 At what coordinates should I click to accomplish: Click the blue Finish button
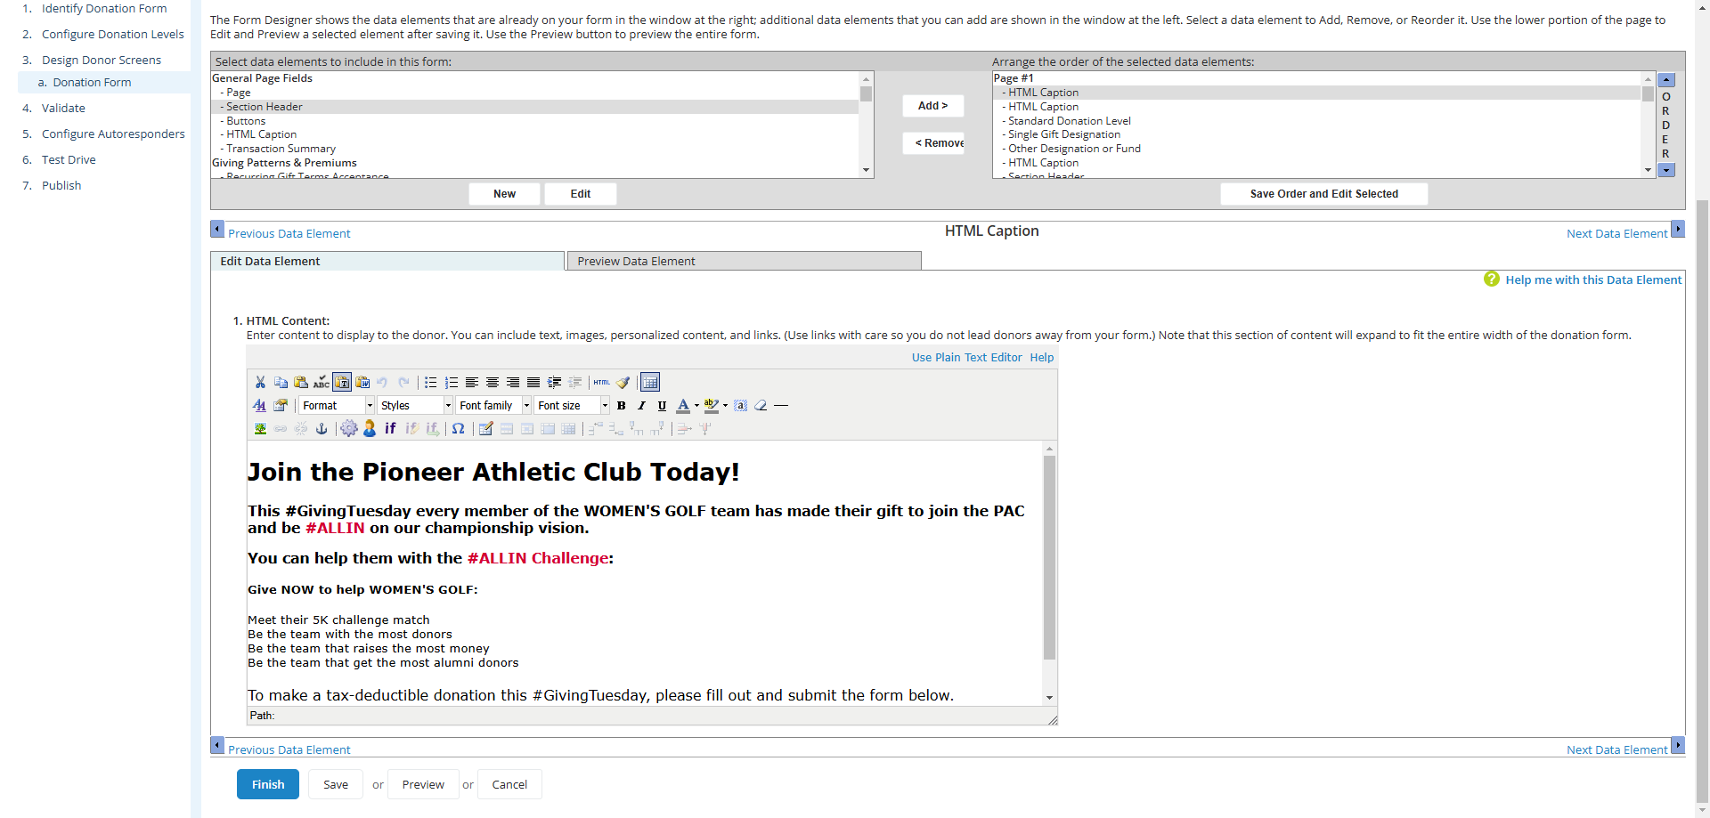pos(268,784)
